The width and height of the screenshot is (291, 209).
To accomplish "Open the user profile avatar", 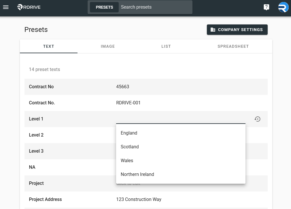I will click(283, 7).
